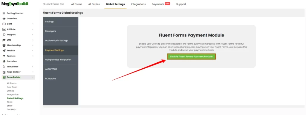Open the Managers settings section
This screenshot has width=306, height=115.
[x=60, y=31]
